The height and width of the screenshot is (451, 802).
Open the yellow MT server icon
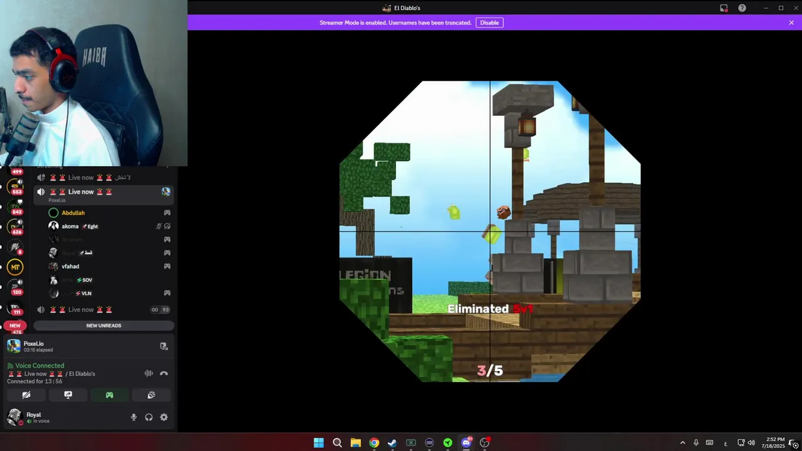tap(15, 267)
